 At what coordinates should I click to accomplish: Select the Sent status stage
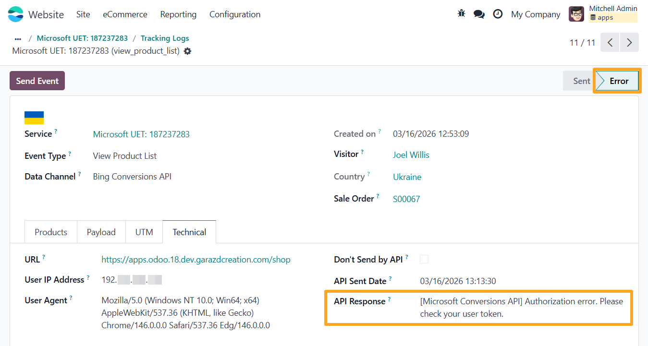pyautogui.click(x=581, y=81)
